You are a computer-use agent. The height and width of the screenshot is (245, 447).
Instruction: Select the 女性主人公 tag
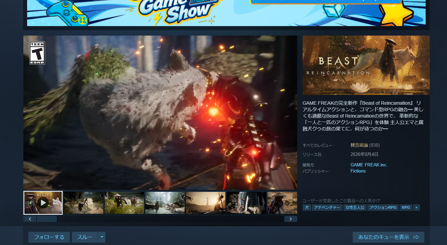coord(355,207)
